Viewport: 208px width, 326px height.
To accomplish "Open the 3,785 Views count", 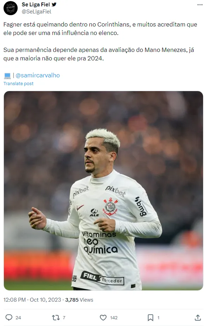I will coord(79,300).
